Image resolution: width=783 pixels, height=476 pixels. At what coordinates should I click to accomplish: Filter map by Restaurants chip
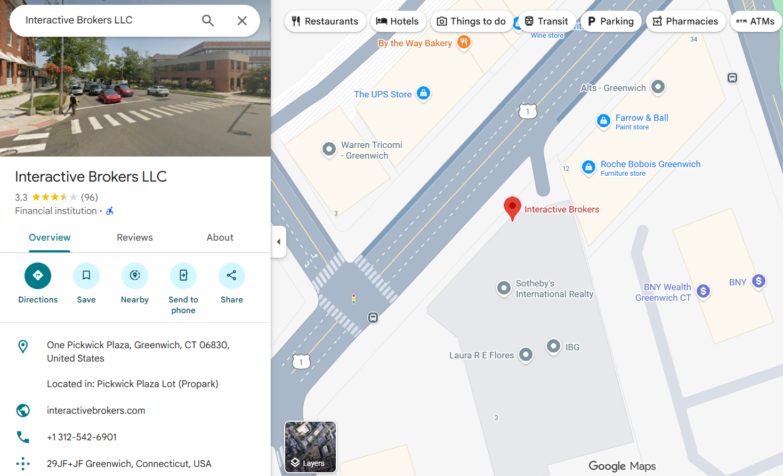325,21
